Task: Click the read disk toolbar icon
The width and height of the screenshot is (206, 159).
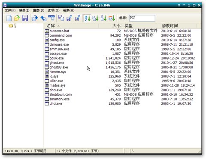Action: 35,18
